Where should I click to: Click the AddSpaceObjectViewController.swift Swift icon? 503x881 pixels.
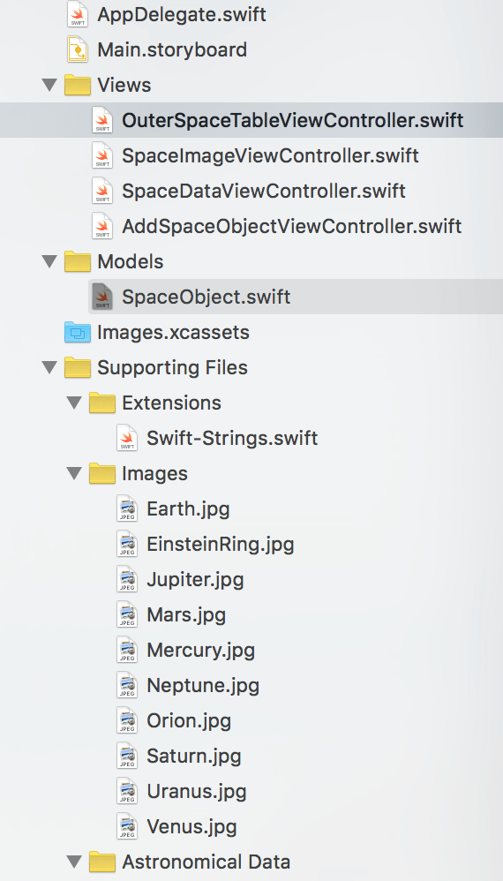coord(102,227)
